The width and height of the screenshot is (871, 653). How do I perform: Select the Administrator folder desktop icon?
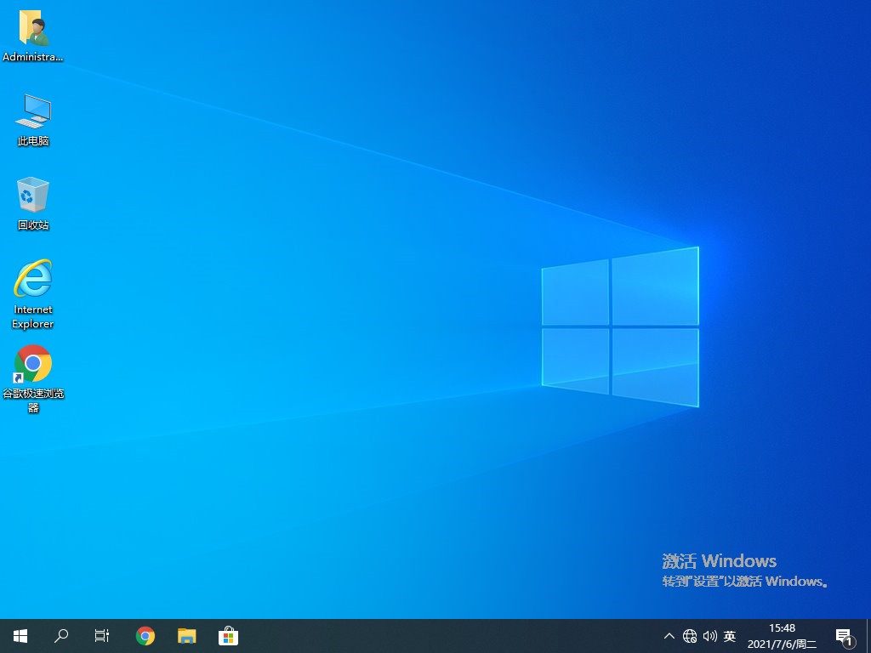(33, 35)
